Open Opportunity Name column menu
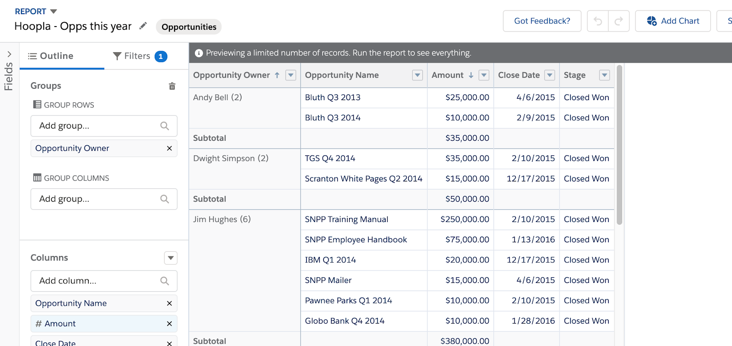The height and width of the screenshot is (346, 732). click(417, 75)
